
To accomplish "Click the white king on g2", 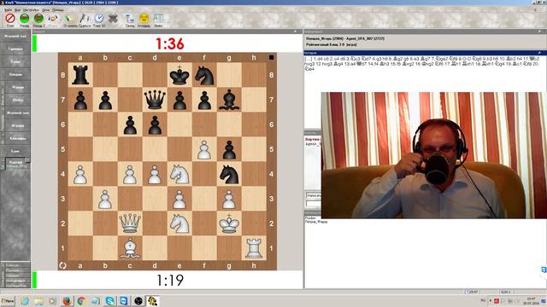I will click(x=229, y=223).
